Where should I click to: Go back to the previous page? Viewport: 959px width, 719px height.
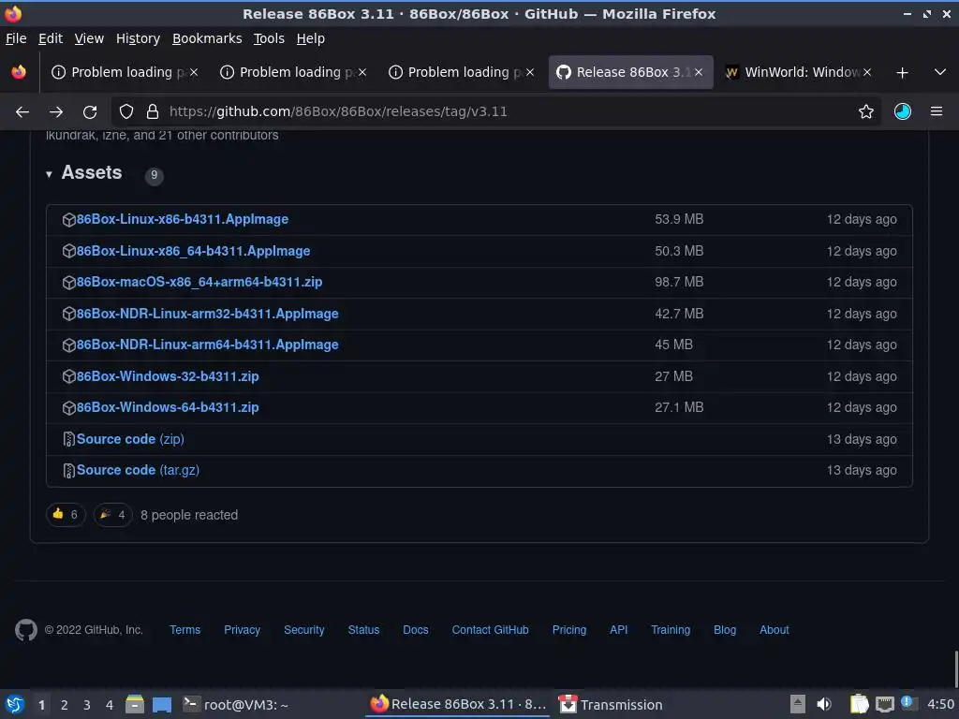pyautogui.click(x=22, y=112)
